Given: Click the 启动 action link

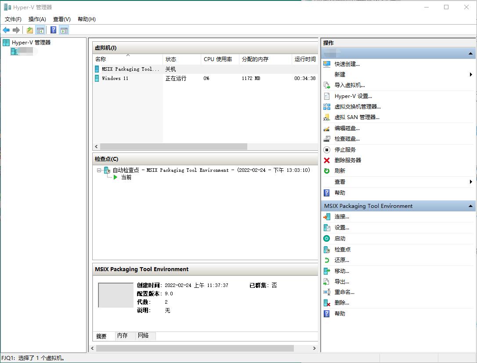Looking at the screenshot, I should [340, 239].
